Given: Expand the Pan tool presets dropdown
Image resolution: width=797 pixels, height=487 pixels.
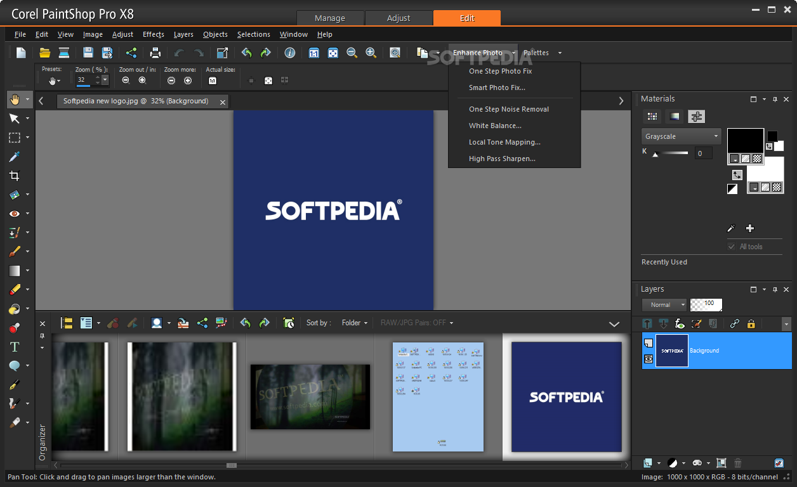Looking at the screenshot, I should coord(55,81).
